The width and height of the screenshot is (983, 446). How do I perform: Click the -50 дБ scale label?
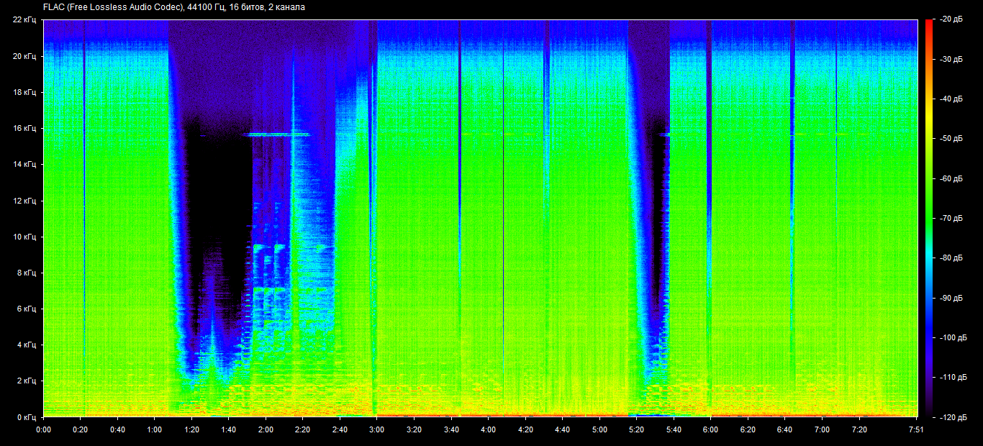click(951, 138)
